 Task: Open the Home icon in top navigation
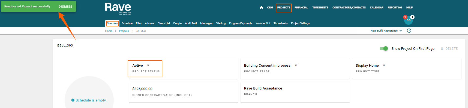click(261, 8)
